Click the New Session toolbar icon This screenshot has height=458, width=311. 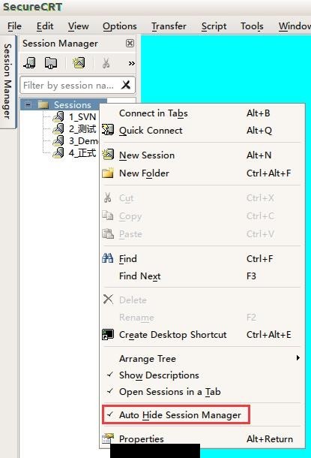click(79, 63)
